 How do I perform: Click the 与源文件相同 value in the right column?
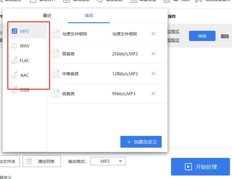click(124, 34)
